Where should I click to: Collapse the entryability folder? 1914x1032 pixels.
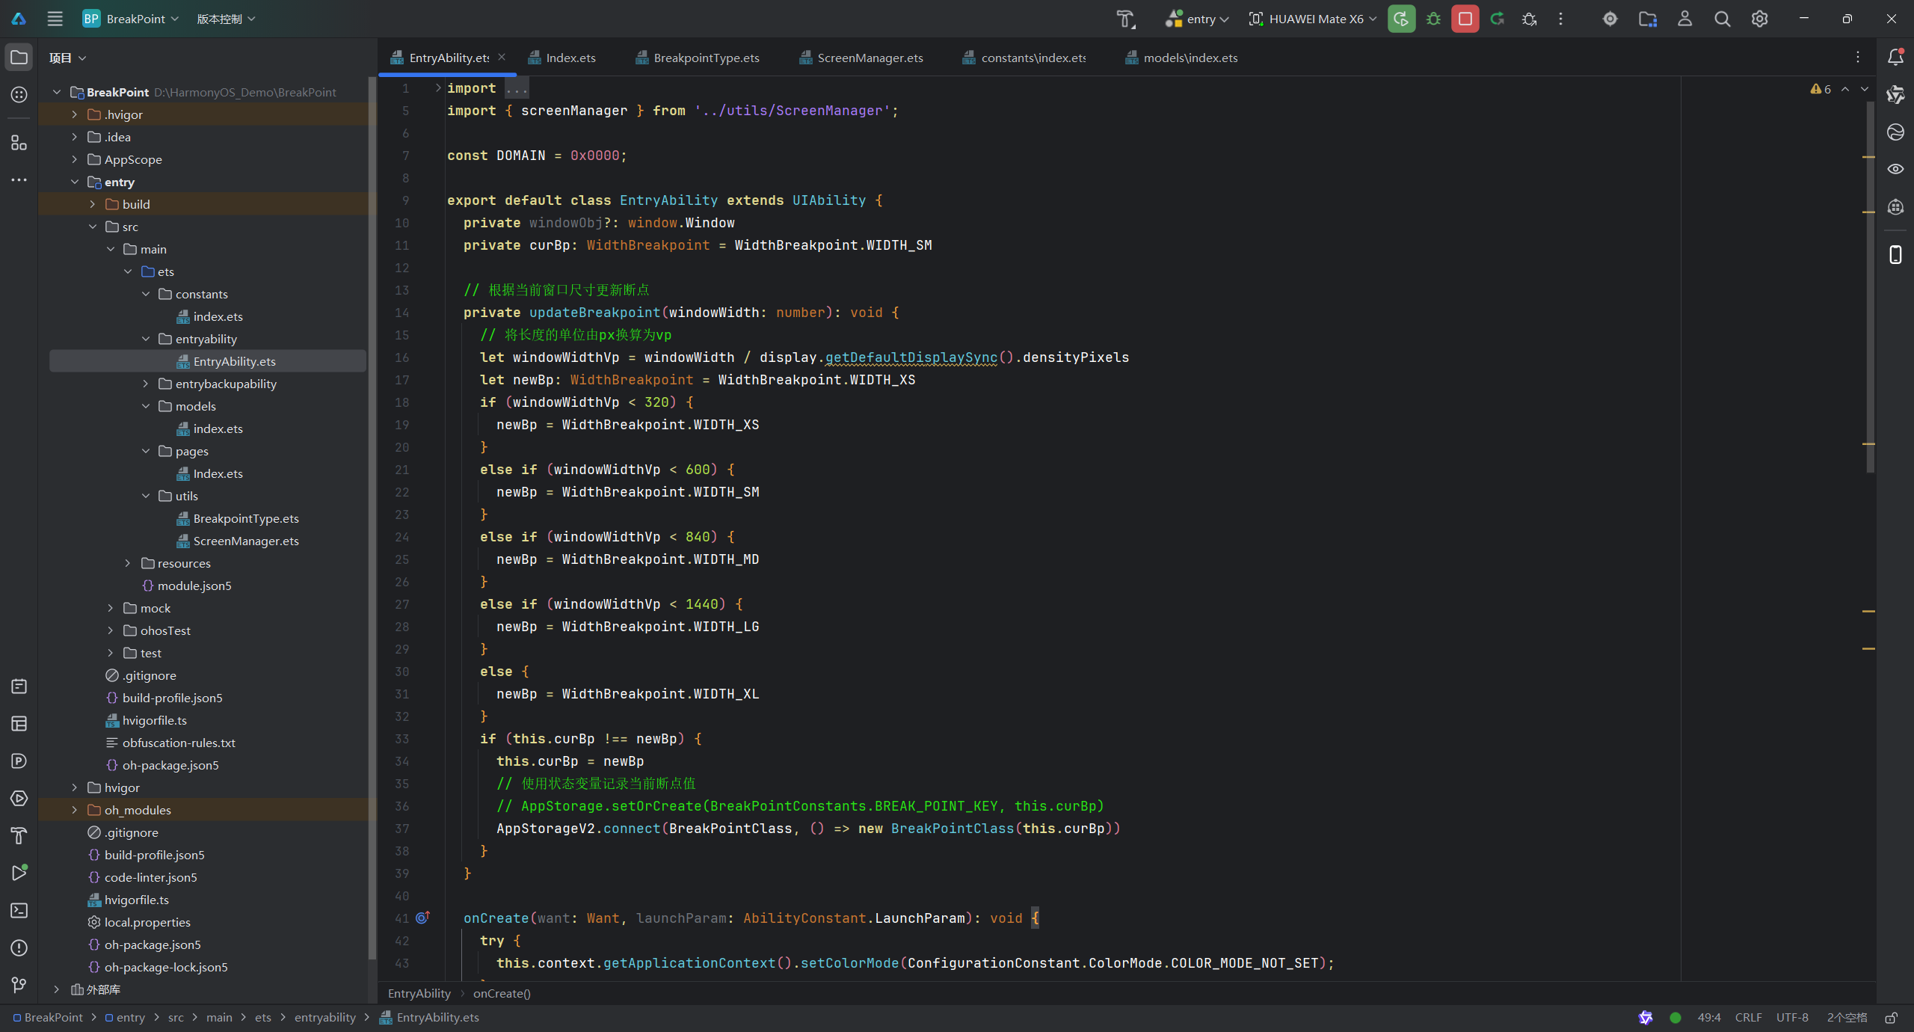coord(146,339)
